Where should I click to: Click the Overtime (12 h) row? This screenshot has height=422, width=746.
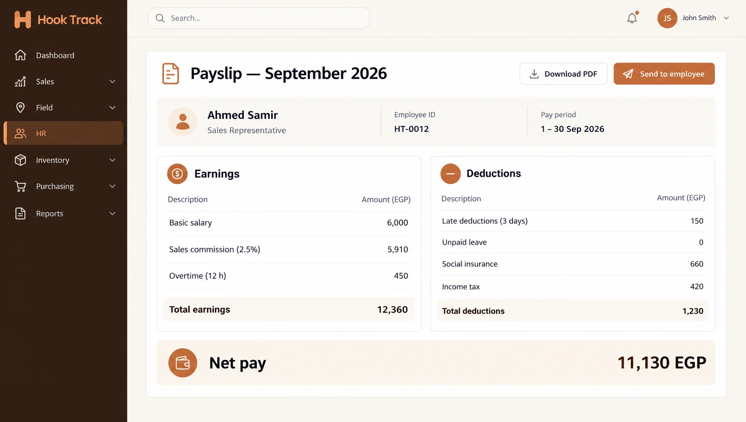[x=289, y=276]
